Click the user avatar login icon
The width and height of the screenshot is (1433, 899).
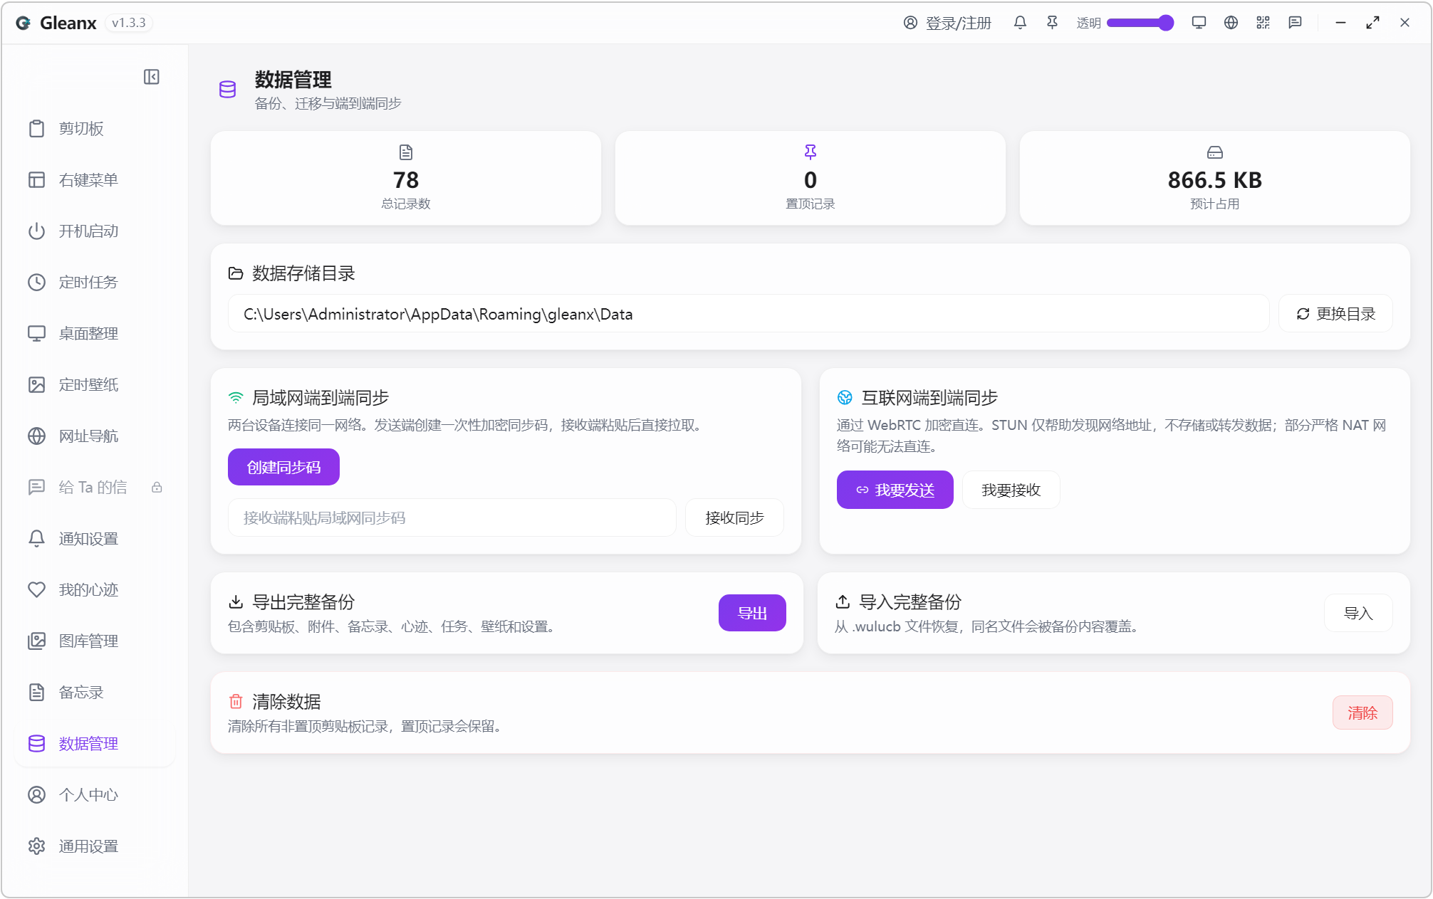click(910, 23)
